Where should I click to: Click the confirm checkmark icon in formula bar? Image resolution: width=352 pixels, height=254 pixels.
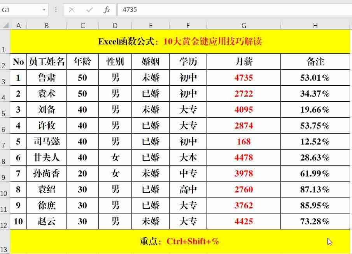click(x=89, y=10)
